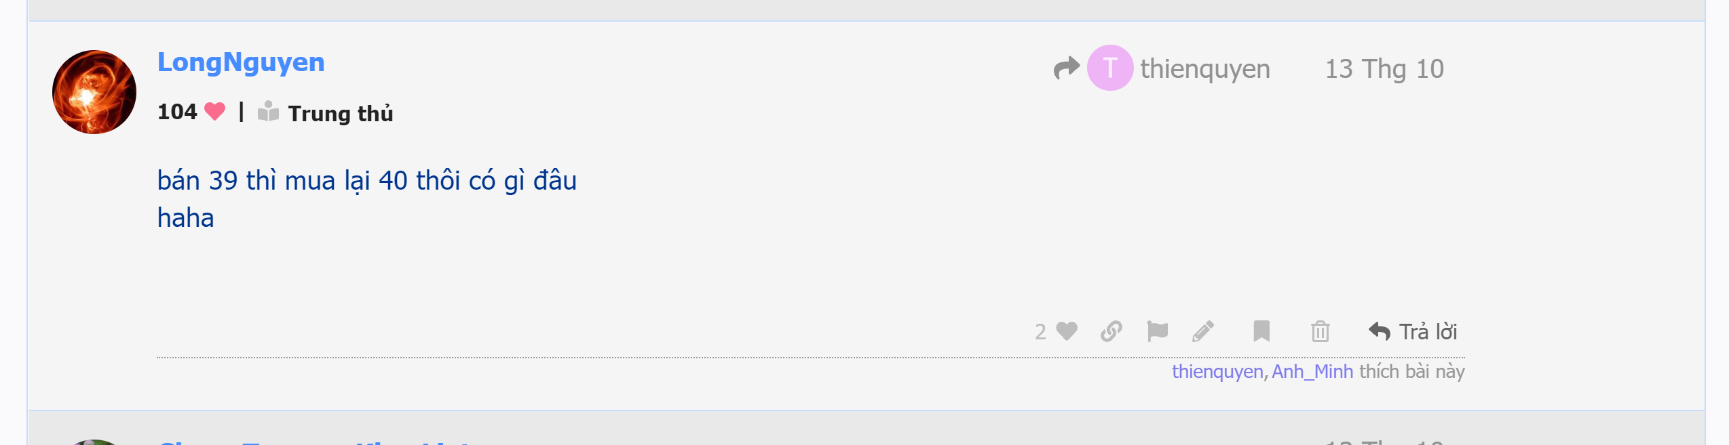The width and height of the screenshot is (1729, 445).
Task: Click the Trung thủ rank label
Action: 341,114
